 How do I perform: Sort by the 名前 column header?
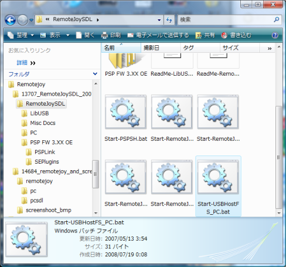point(121,48)
